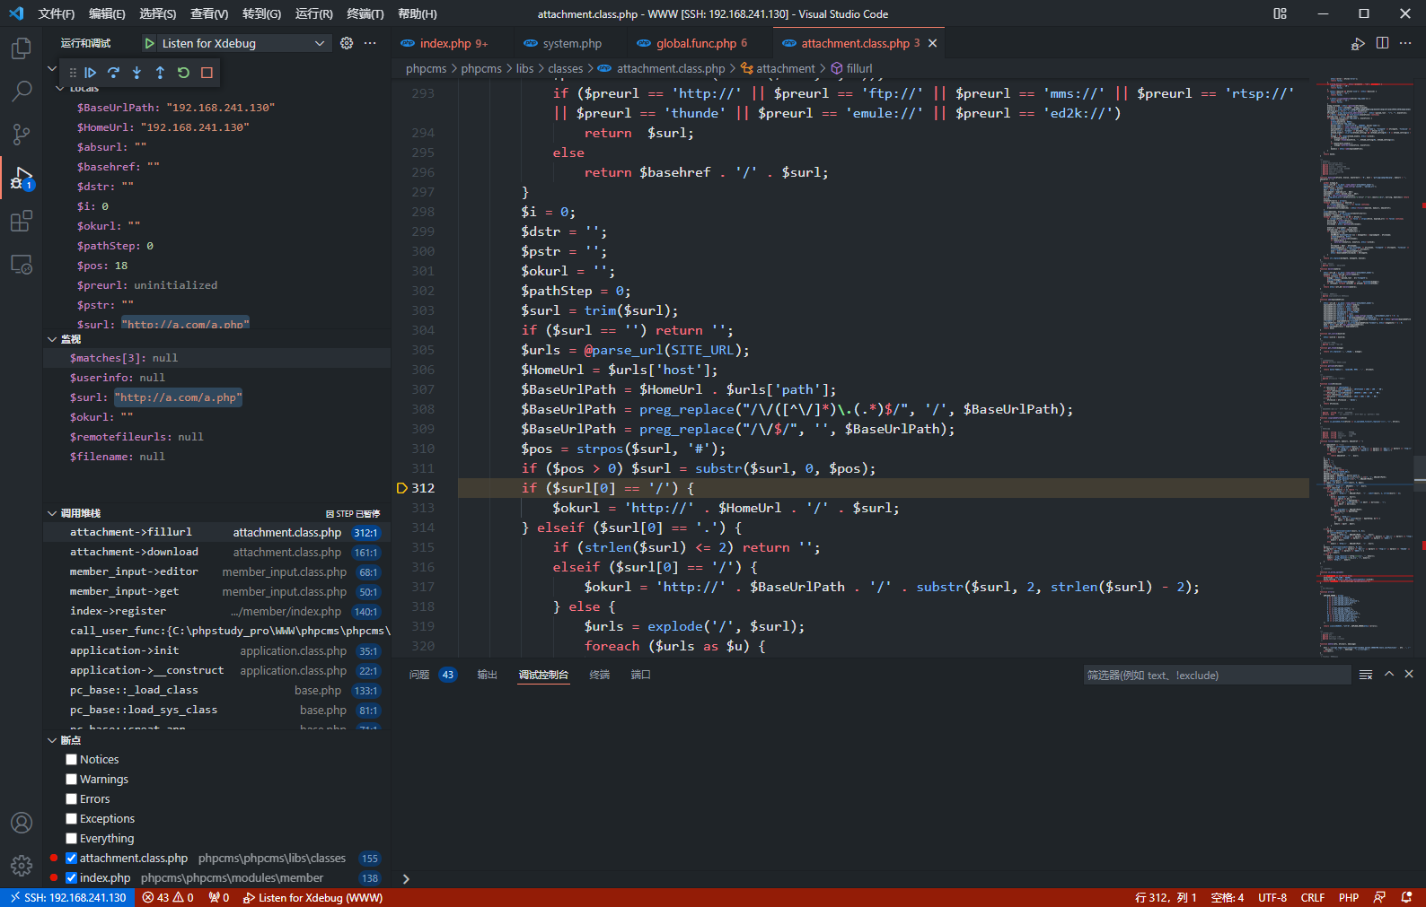Viewport: 1426px width, 907px height.
Task: Disable the index.php breakpoint checkbox
Action: (72, 878)
